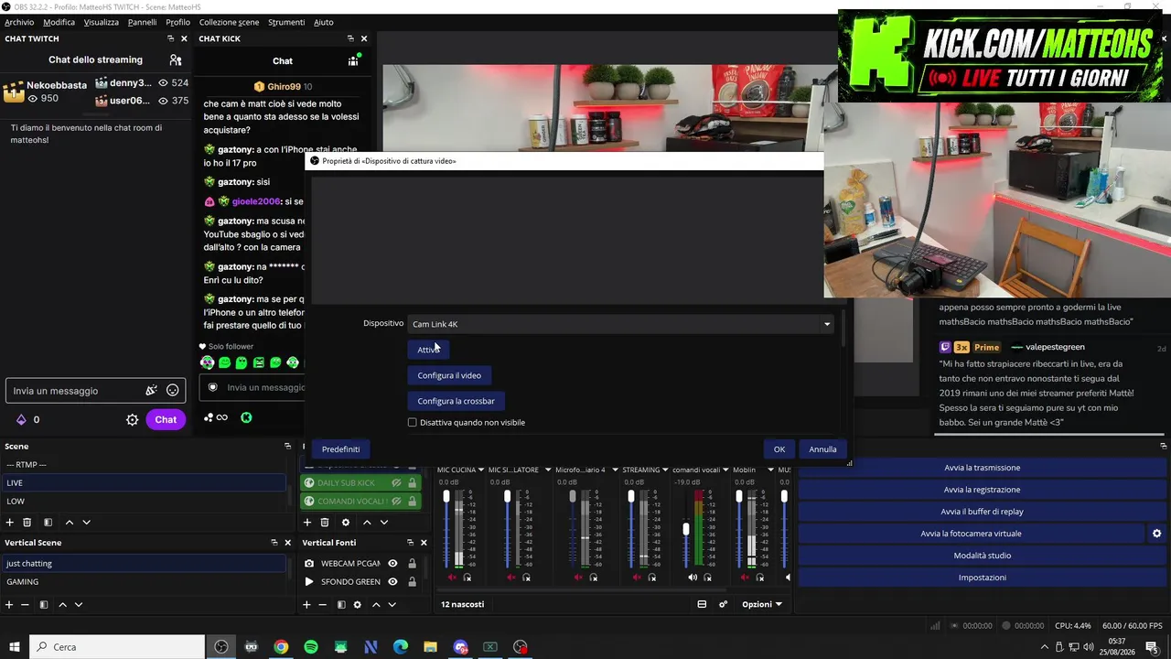
Task: Open Spotify from the taskbar
Action: [x=311, y=647]
